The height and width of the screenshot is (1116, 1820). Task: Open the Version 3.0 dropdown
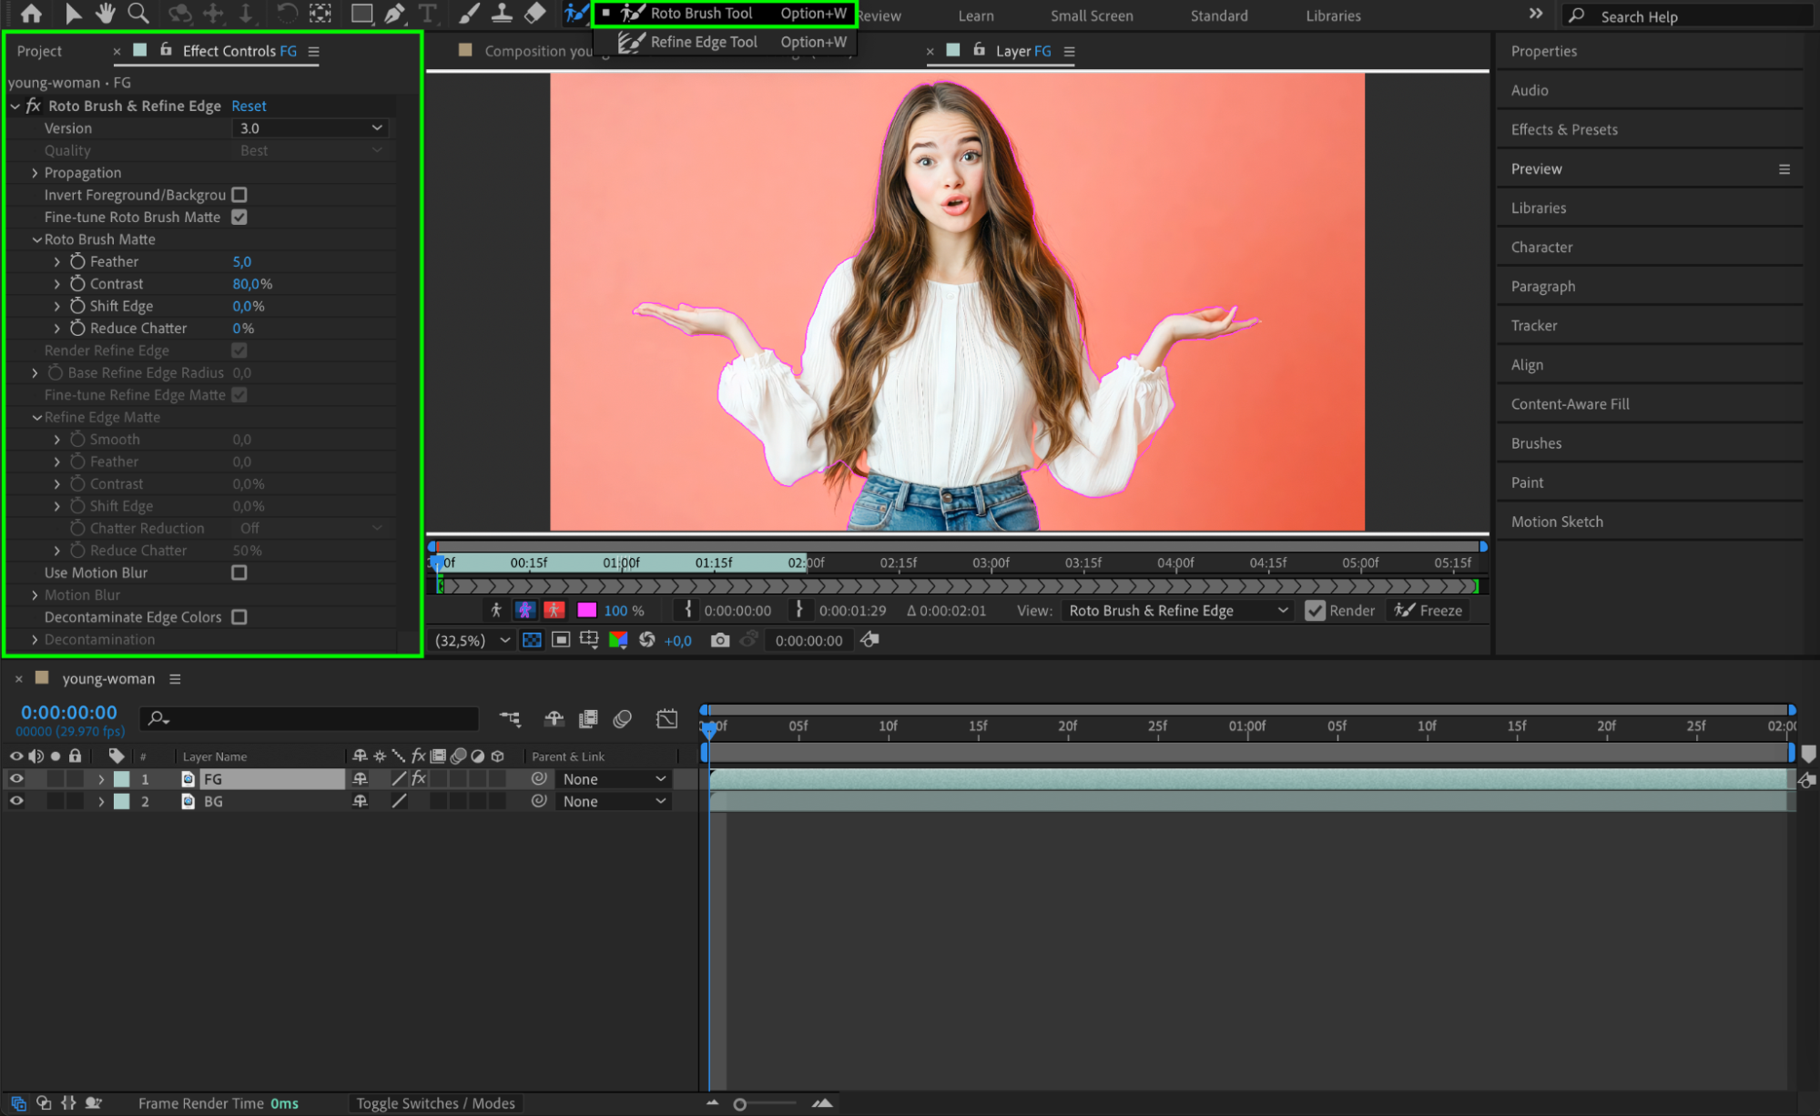pos(310,128)
